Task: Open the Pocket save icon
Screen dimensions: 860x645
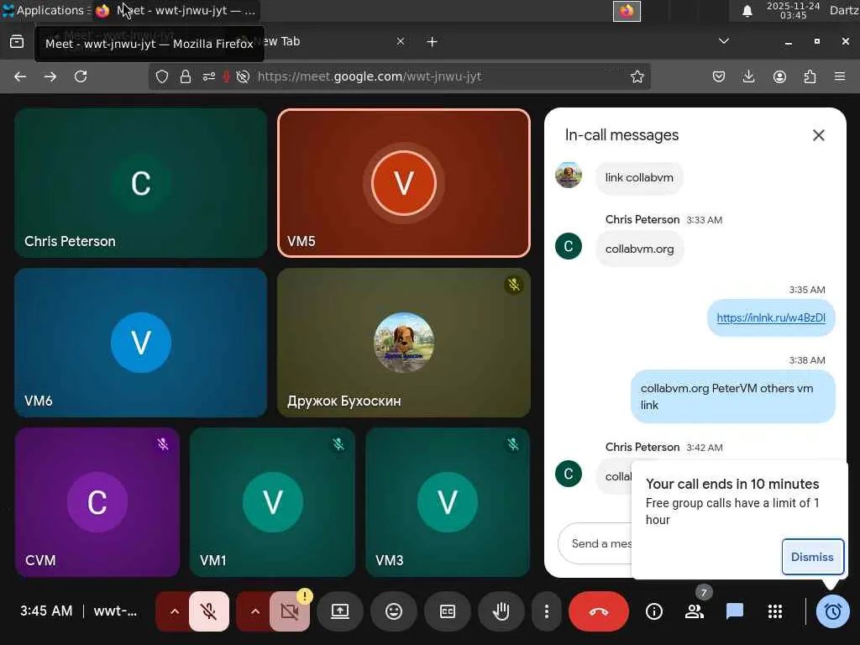Action: [719, 76]
